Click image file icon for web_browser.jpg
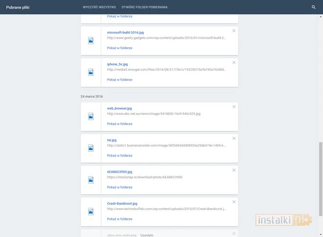 tap(91, 116)
